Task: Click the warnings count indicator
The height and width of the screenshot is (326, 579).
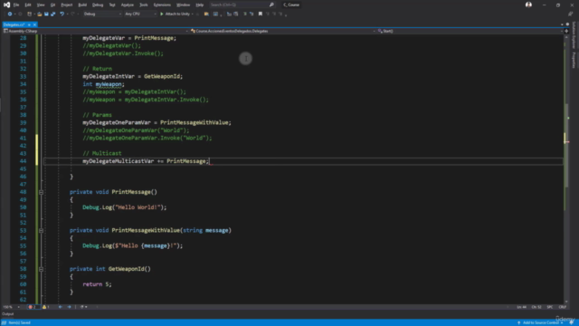Action: (x=46, y=307)
